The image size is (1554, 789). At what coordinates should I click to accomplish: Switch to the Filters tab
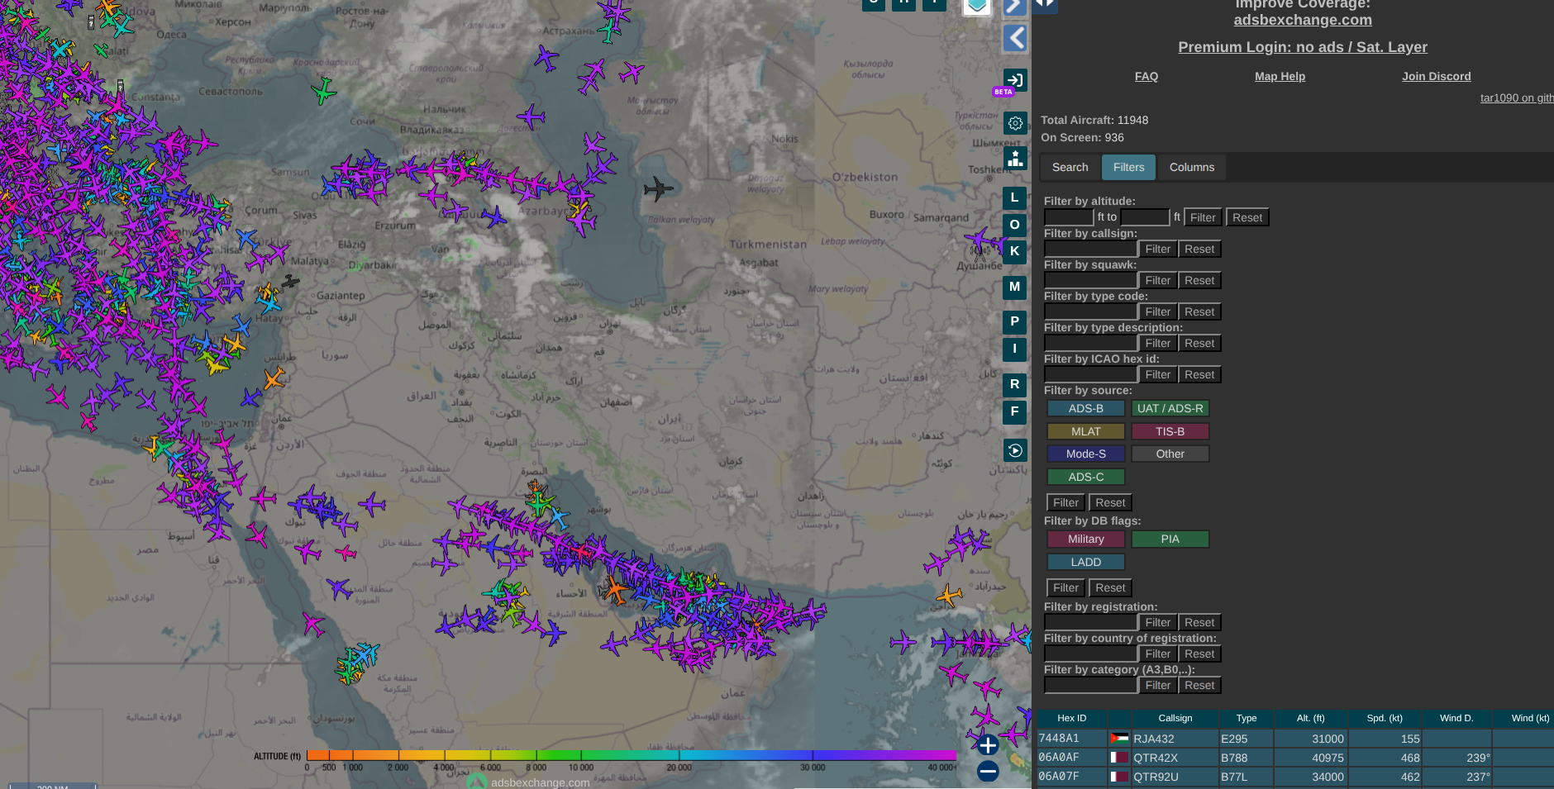pyautogui.click(x=1128, y=167)
